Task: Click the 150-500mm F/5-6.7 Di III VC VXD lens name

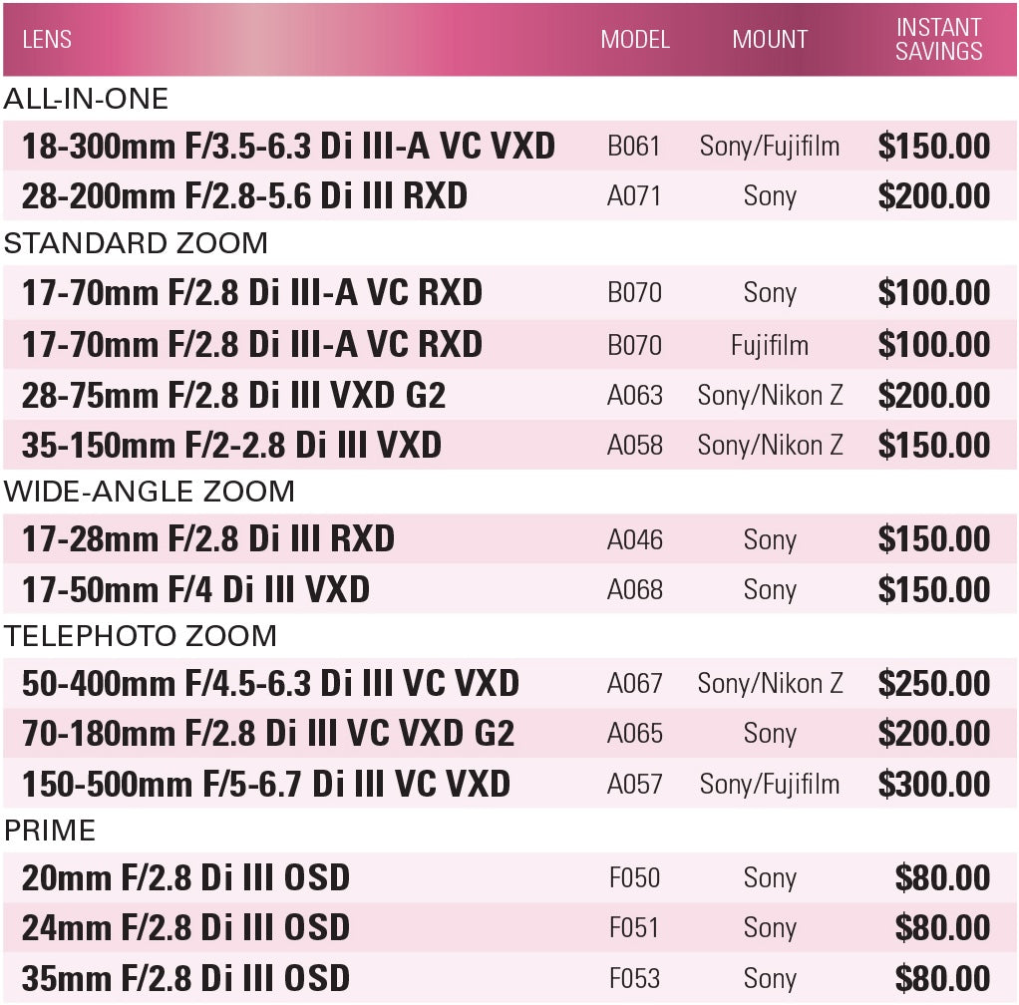Action: [266, 784]
